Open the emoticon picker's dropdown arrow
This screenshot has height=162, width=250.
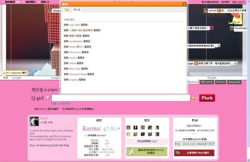pos(197,98)
